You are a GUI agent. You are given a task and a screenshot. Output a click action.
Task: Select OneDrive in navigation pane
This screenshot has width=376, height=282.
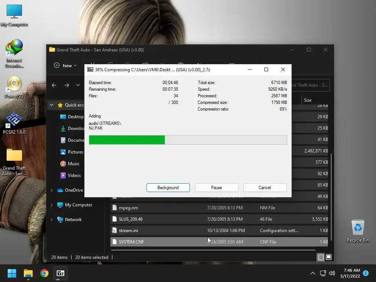pyautogui.click(x=70, y=190)
